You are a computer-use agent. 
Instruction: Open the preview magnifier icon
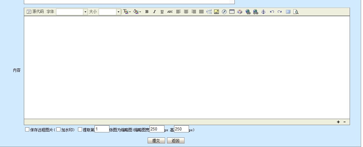296,12
